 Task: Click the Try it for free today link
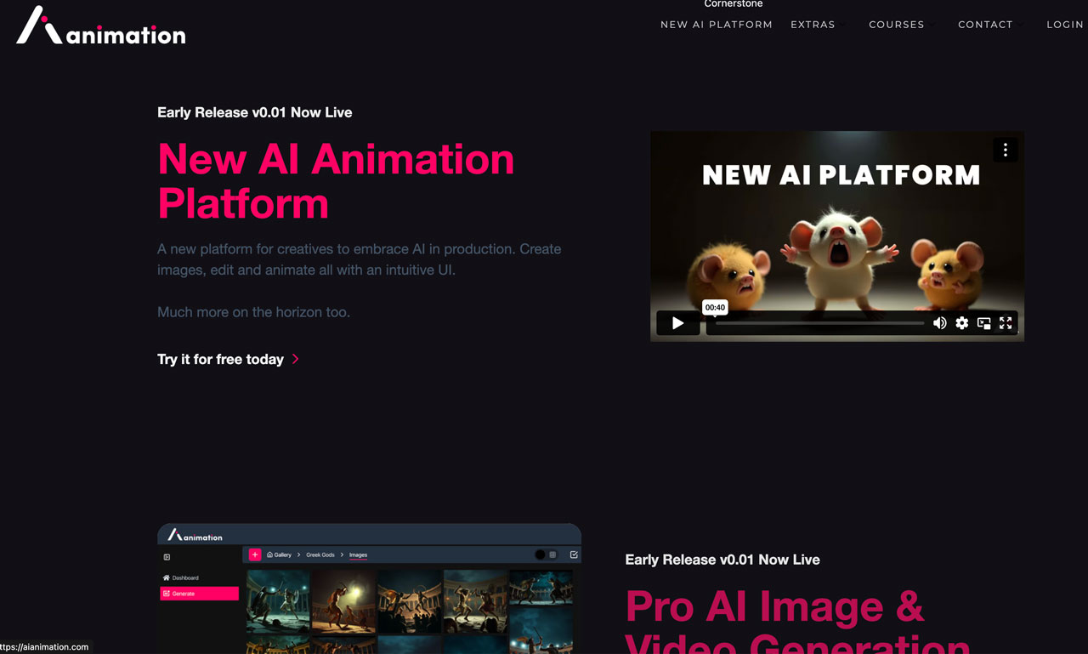[x=219, y=359]
